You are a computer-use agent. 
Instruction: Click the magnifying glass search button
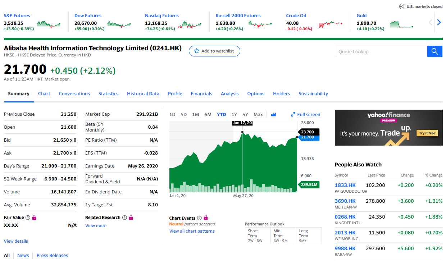click(x=434, y=51)
